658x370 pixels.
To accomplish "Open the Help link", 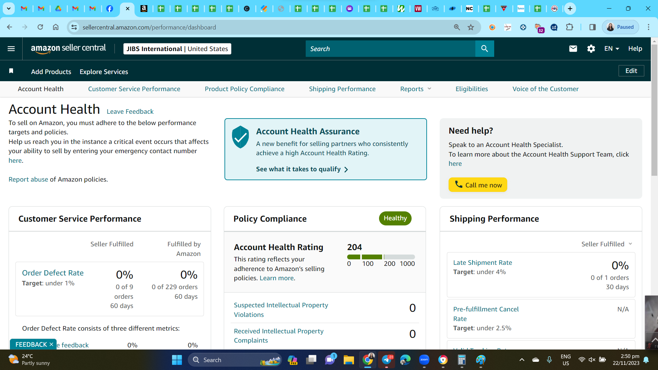I will (x=635, y=49).
